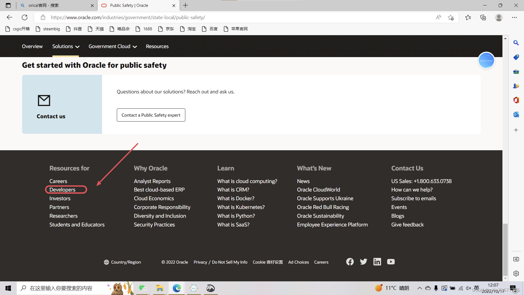Open File Explorer from the taskbar
Viewport: 524px width, 295px height.
coord(159,288)
